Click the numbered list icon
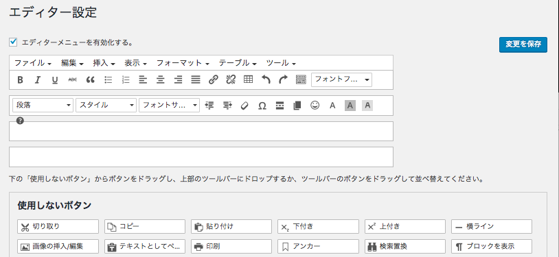Image resolution: width=559 pixels, height=257 pixels. (x=126, y=80)
